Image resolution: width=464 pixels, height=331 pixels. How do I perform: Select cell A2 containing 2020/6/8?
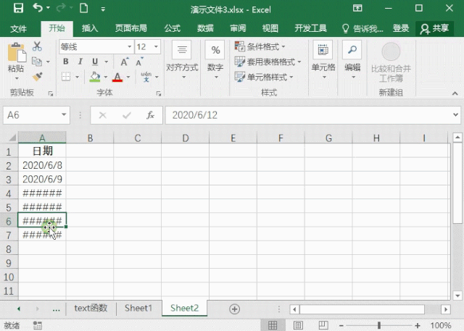coord(42,165)
